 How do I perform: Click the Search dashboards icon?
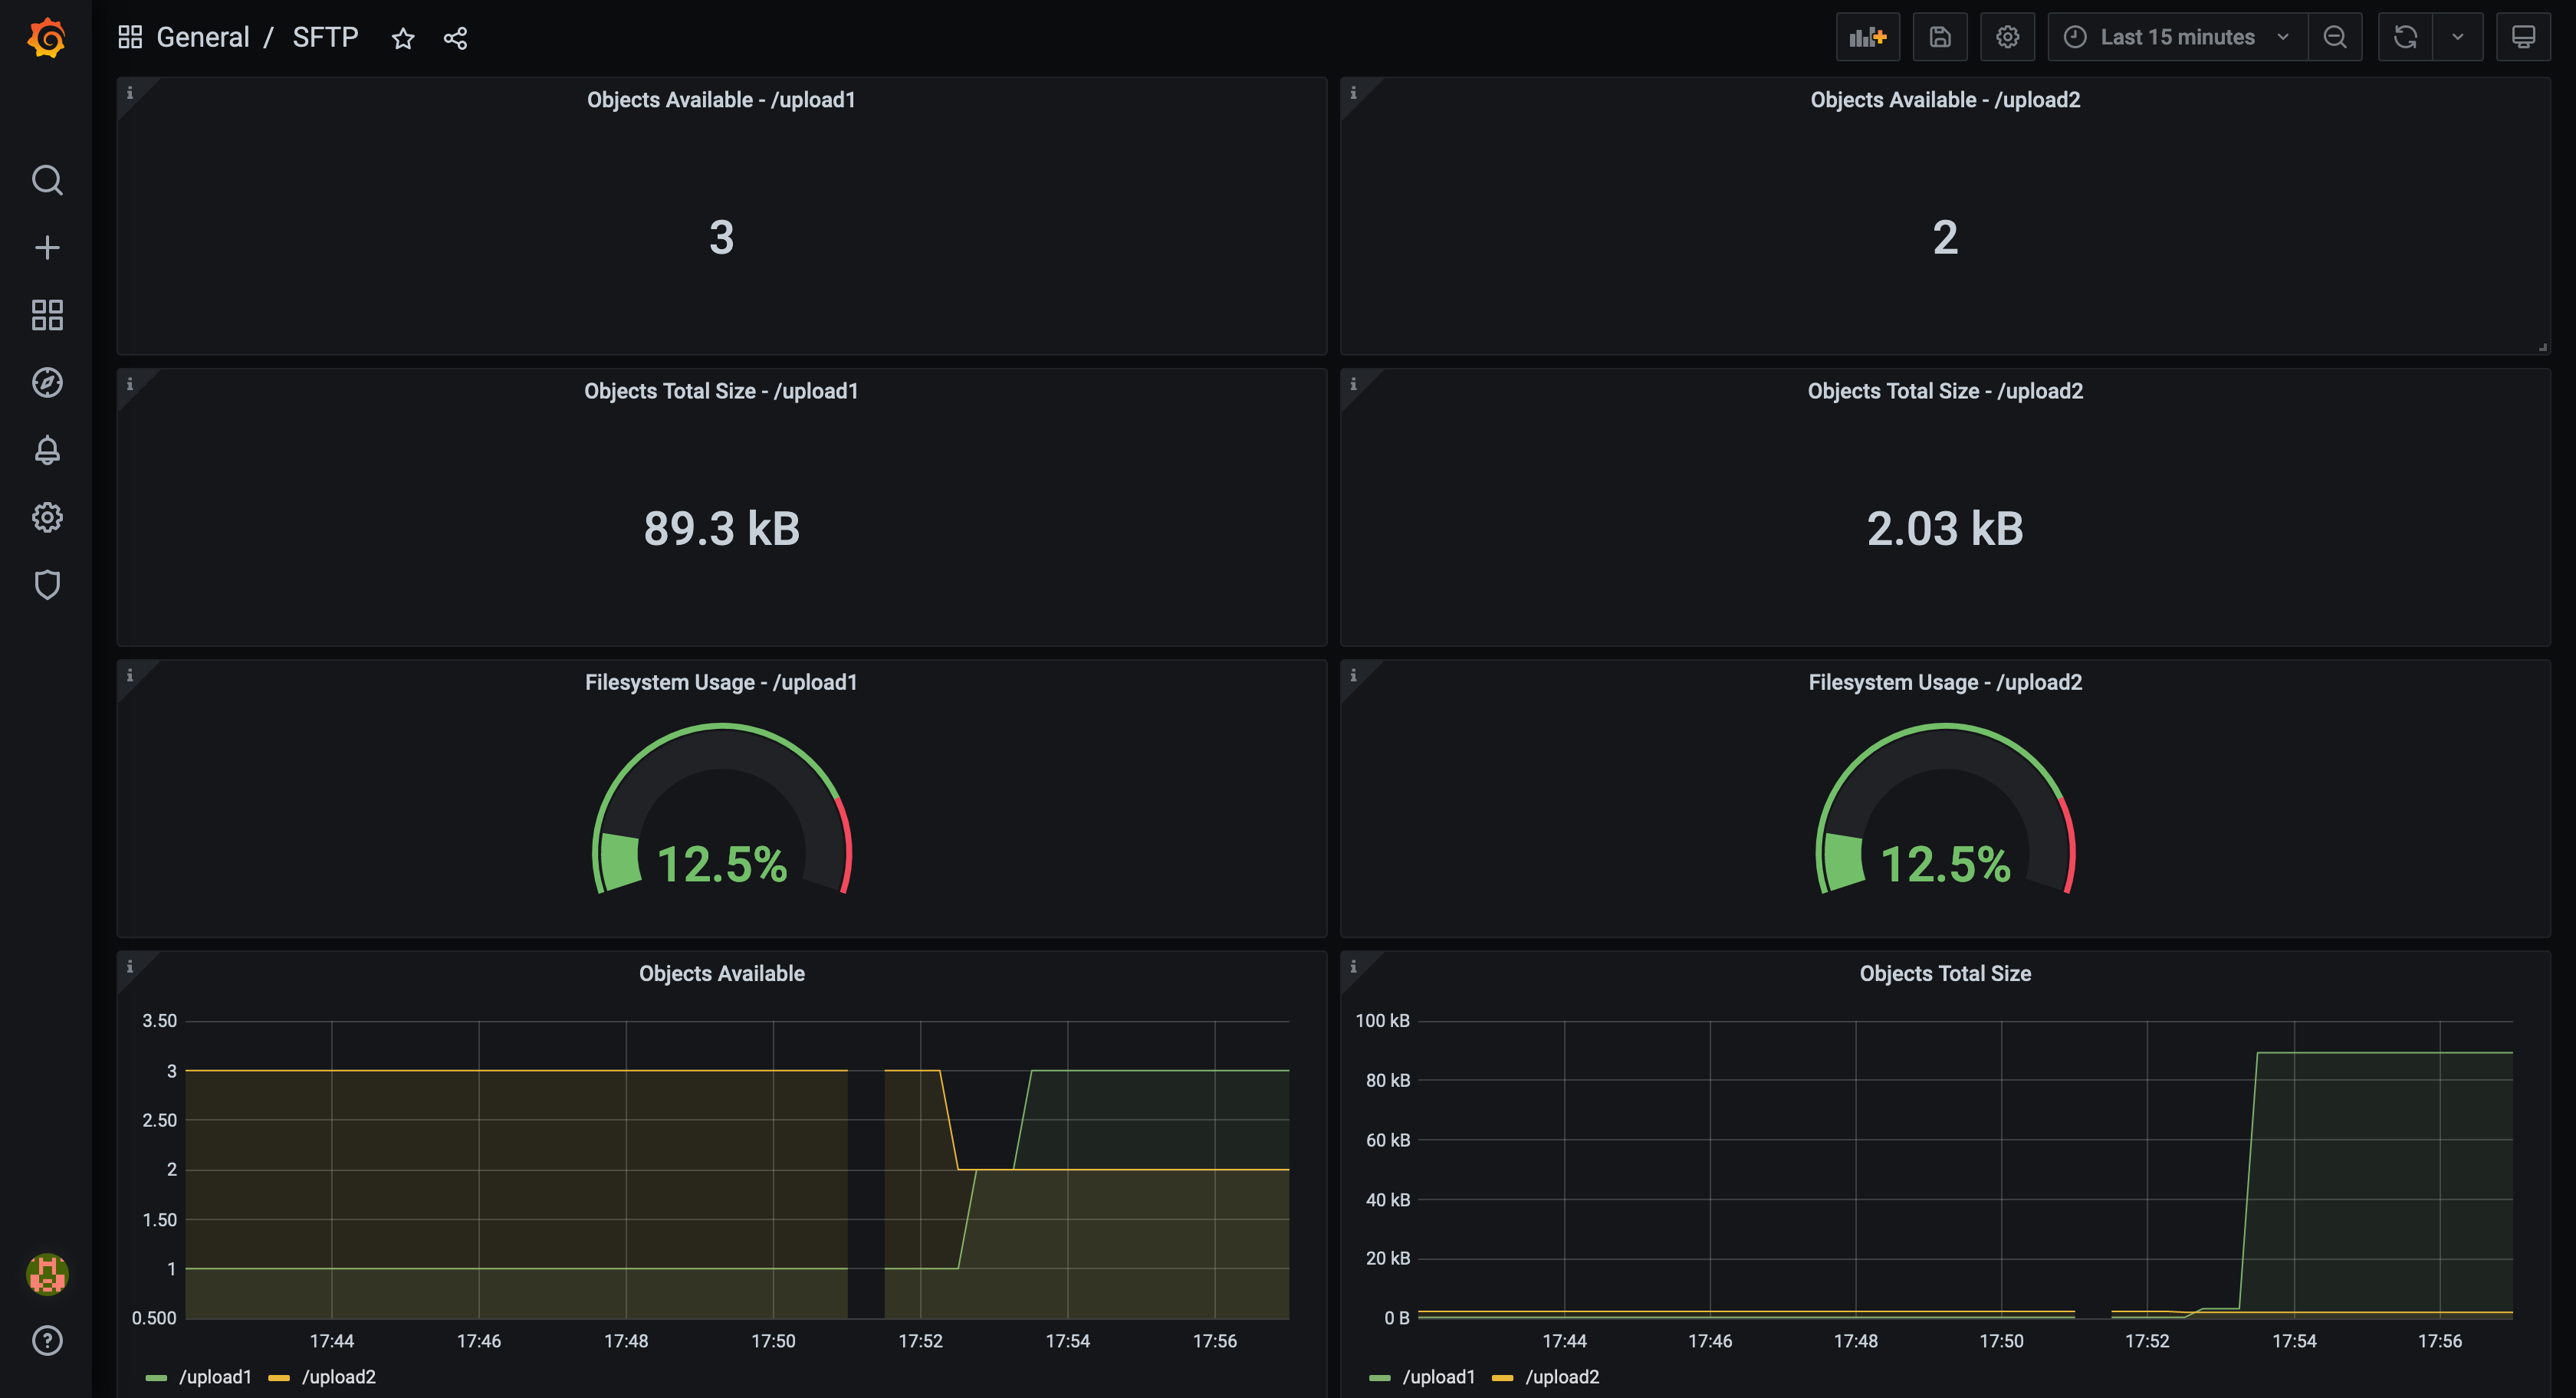click(47, 180)
